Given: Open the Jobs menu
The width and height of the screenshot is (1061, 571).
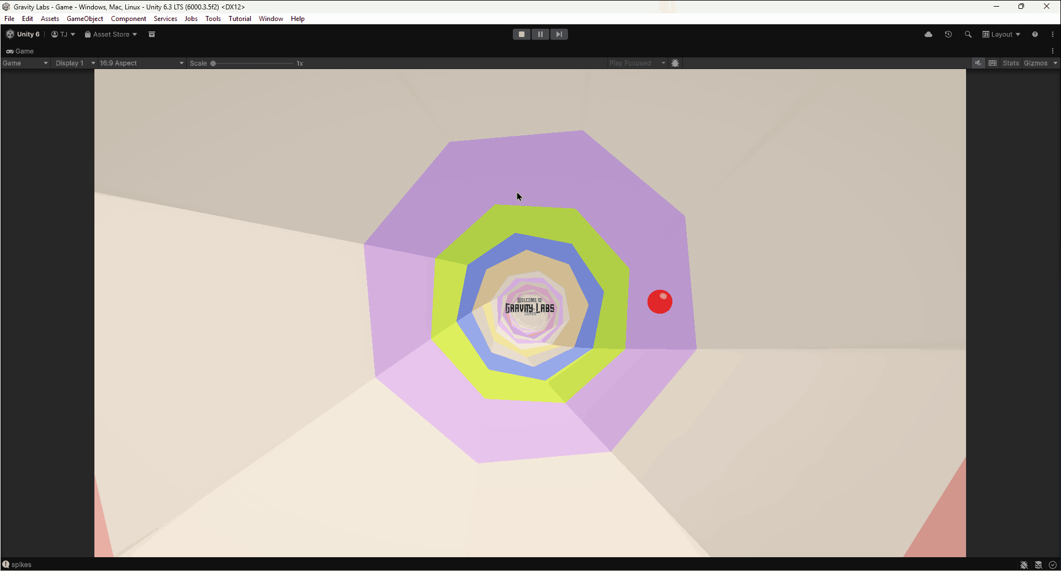Looking at the screenshot, I should coord(191,19).
